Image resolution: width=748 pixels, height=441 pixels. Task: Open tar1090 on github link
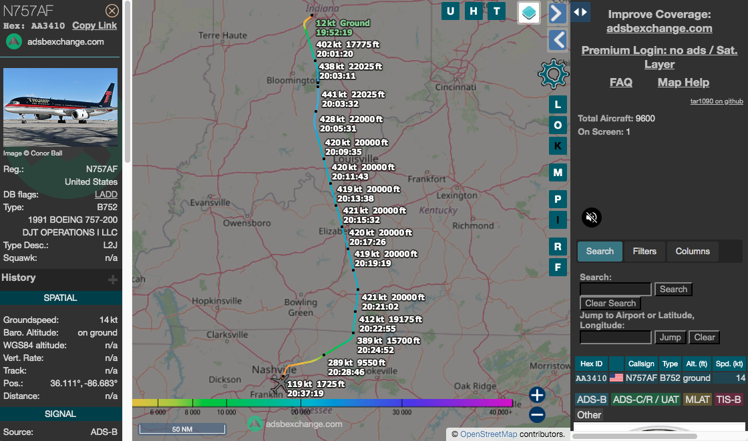pos(717,101)
